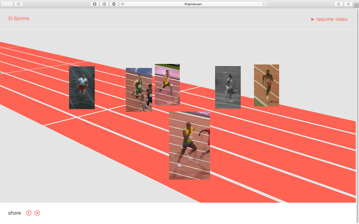This screenshot has height=224, width=359.
Task: Go back with Safari back arrow
Action: tap(4, 4)
